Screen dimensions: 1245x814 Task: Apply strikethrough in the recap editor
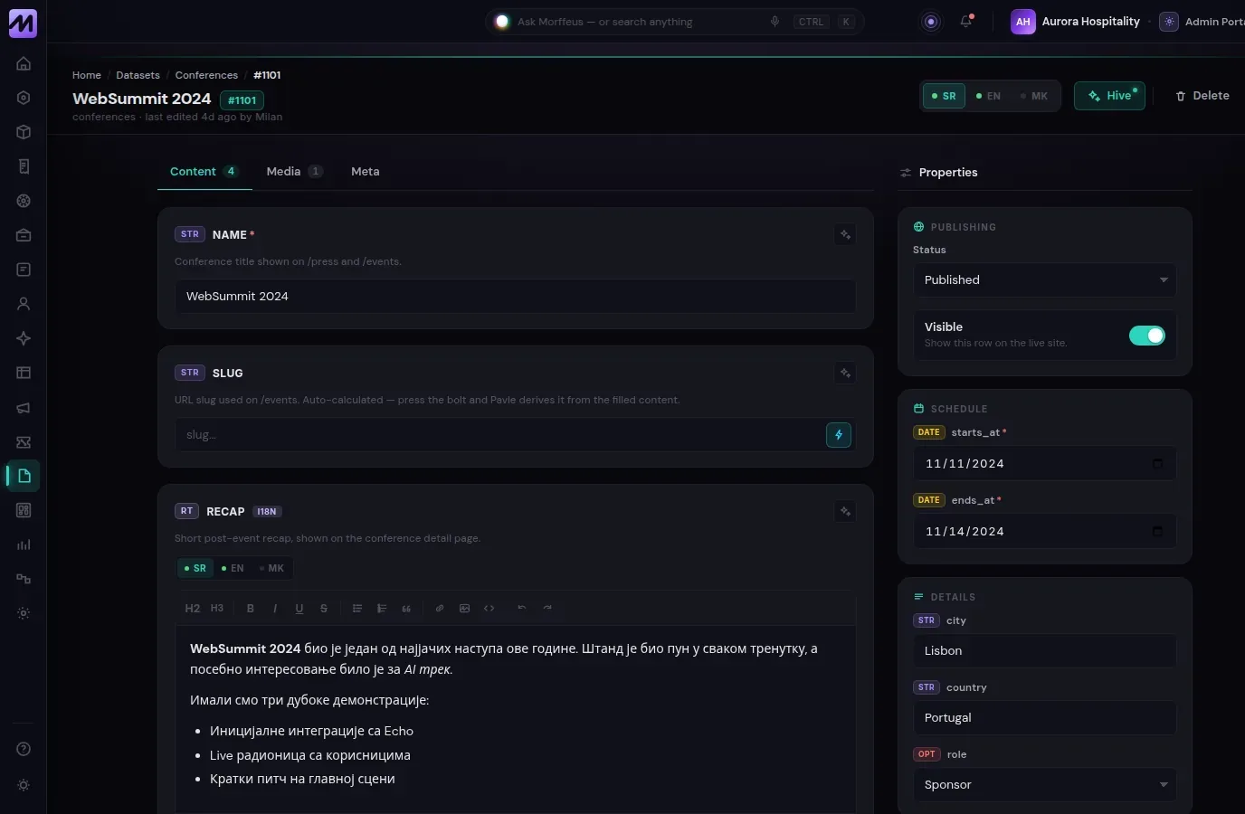pos(324,609)
